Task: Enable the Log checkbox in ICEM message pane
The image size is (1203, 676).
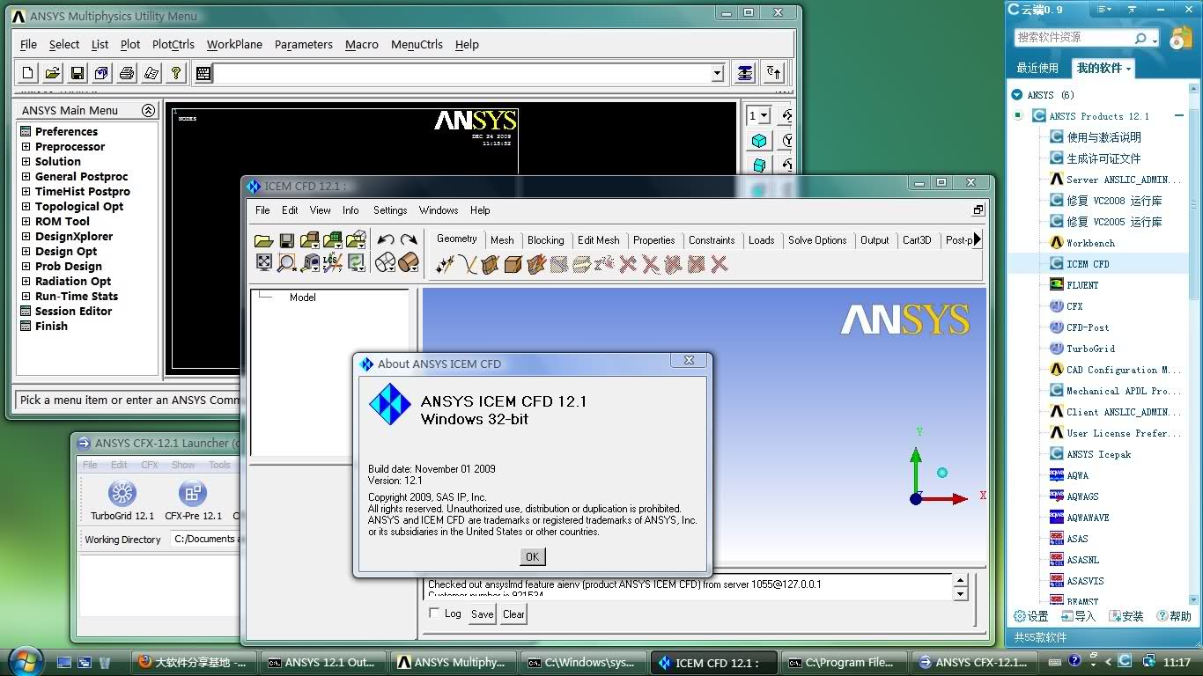Action: coord(434,613)
